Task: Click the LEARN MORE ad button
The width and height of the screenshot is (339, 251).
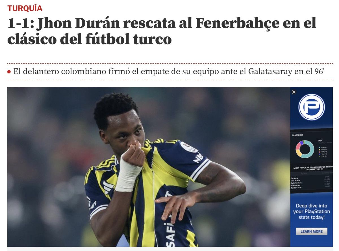Action: point(312,231)
